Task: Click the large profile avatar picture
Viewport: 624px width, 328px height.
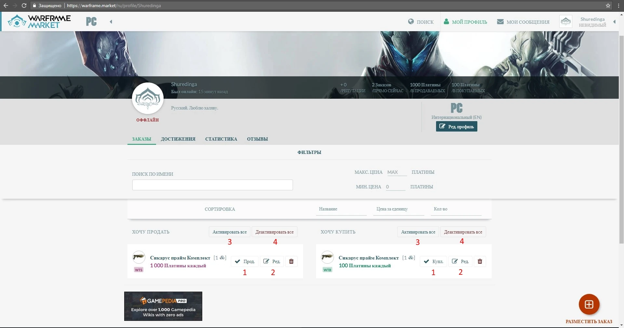Action: click(x=148, y=98)
